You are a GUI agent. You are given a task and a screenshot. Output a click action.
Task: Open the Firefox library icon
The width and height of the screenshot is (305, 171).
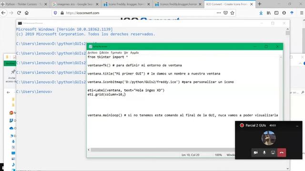click(269, 13)
